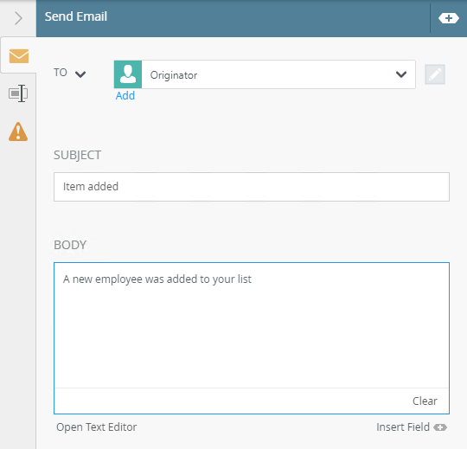Clear the body text with Clear
The width and height of the screenshot is (467, 449).
click(x=425, y=401)
